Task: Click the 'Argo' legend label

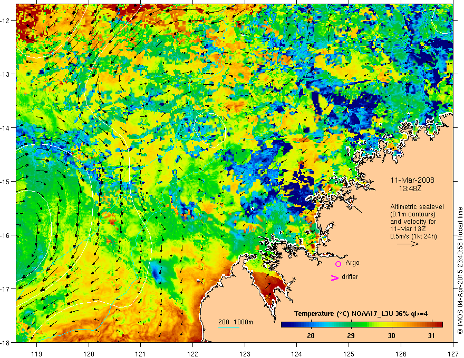Action: 352,263
